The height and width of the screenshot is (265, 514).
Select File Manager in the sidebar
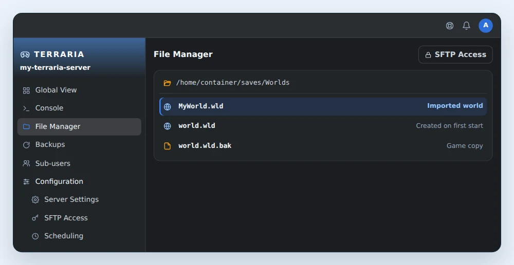click(79, 126)
